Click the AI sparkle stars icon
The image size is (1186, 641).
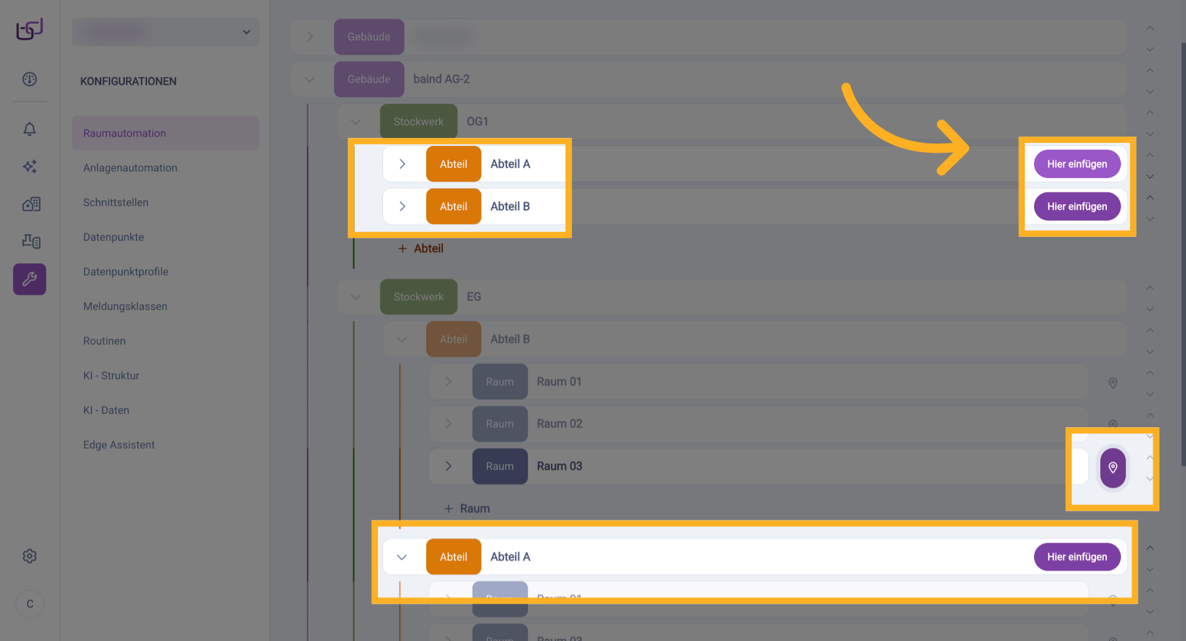[x=30, y=166]
